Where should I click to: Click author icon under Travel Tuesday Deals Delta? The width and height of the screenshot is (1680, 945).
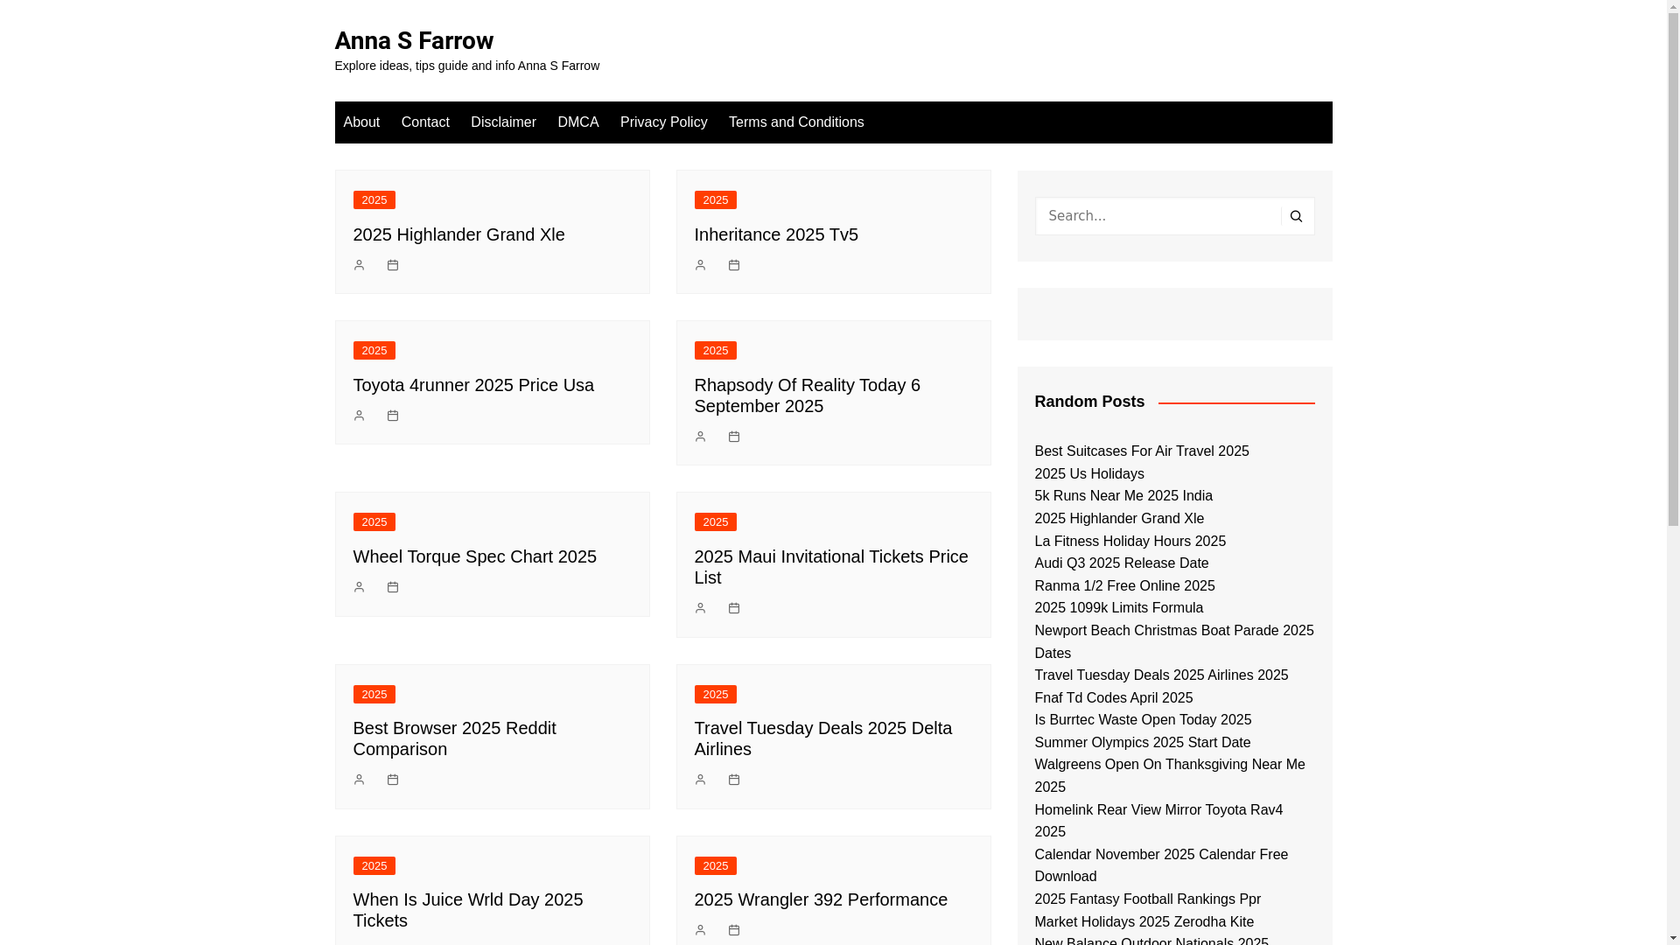[x=700, y=780]
